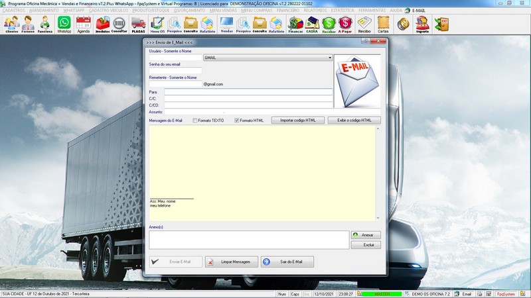Click the Consultar barcode icon
Screen dimensions: 531x298
119,25
